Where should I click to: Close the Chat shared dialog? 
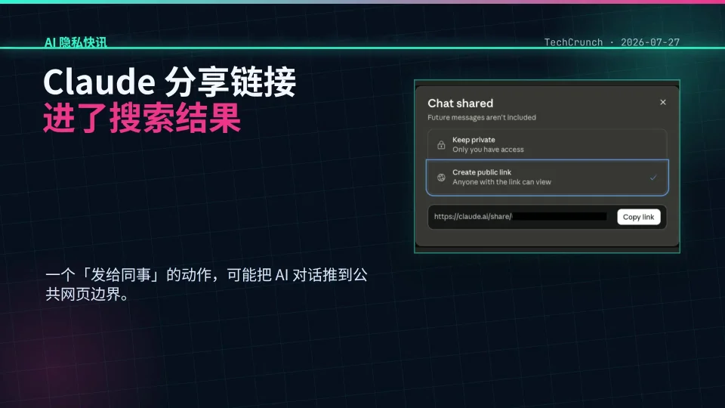662,102
